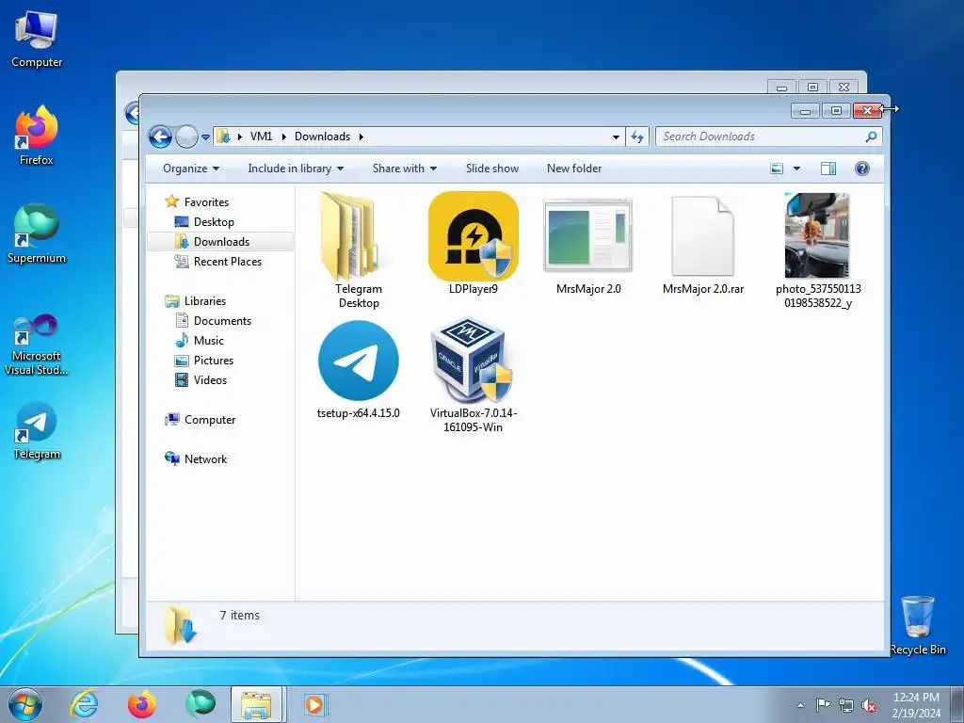Screen dimensions: 964x723
Task: Click the Action Center flag icon
Action: 823,705
